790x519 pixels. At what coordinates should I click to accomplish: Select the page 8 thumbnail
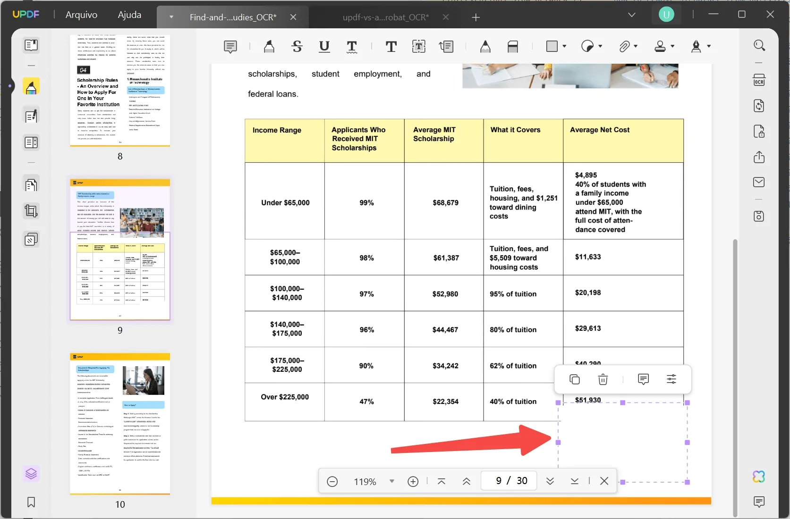(x=120, y=91)
